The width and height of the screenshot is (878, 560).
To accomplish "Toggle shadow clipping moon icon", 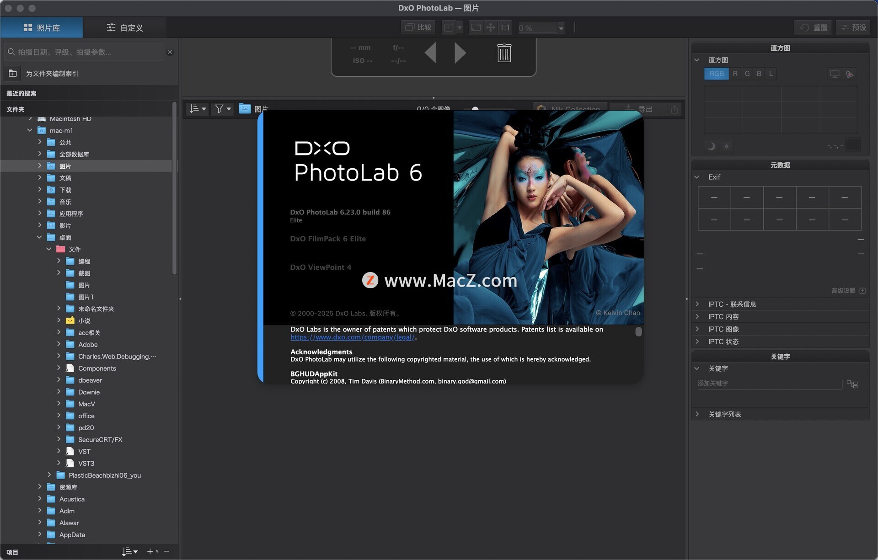I will [x=711, y=146].
